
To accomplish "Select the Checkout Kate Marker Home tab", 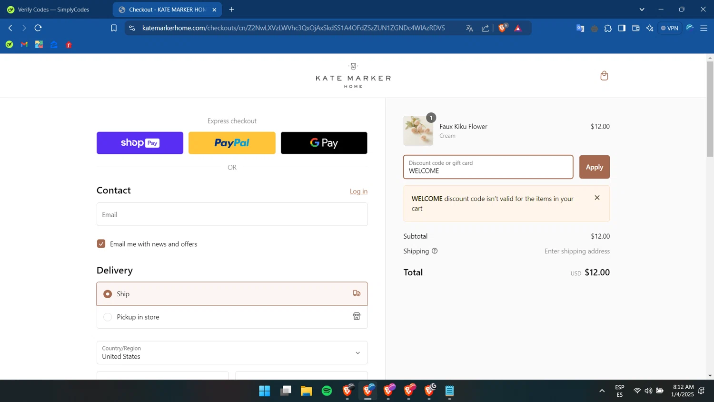I will [167, 10].
